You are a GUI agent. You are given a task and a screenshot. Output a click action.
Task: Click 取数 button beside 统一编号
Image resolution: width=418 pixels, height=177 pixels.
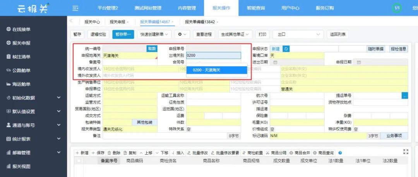coord(152,49)
